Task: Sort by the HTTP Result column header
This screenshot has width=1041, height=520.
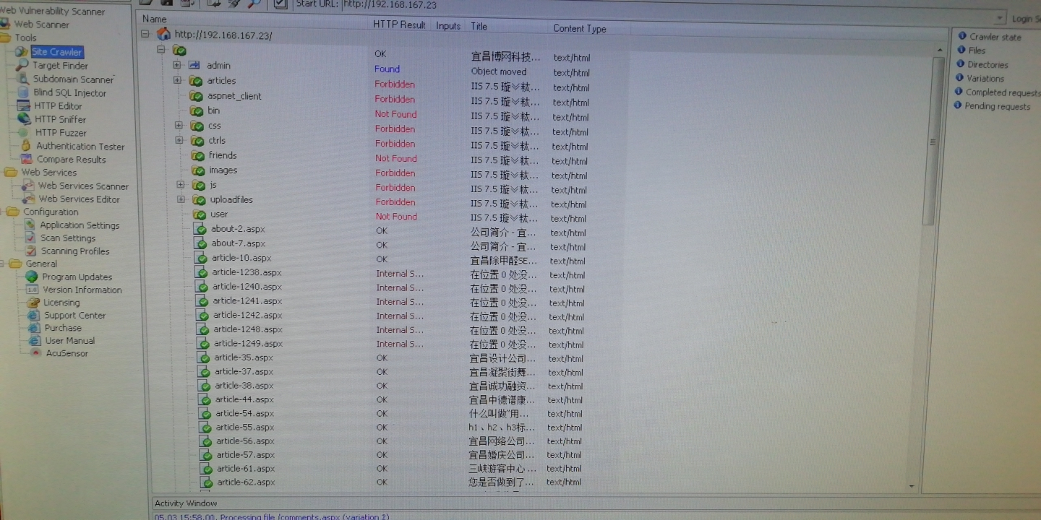Action: (399, 25)
